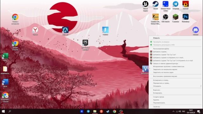This screenshot has height=114, width=203.
Task: Open the volume control in system tray
Action: click(x=180, y=111)
